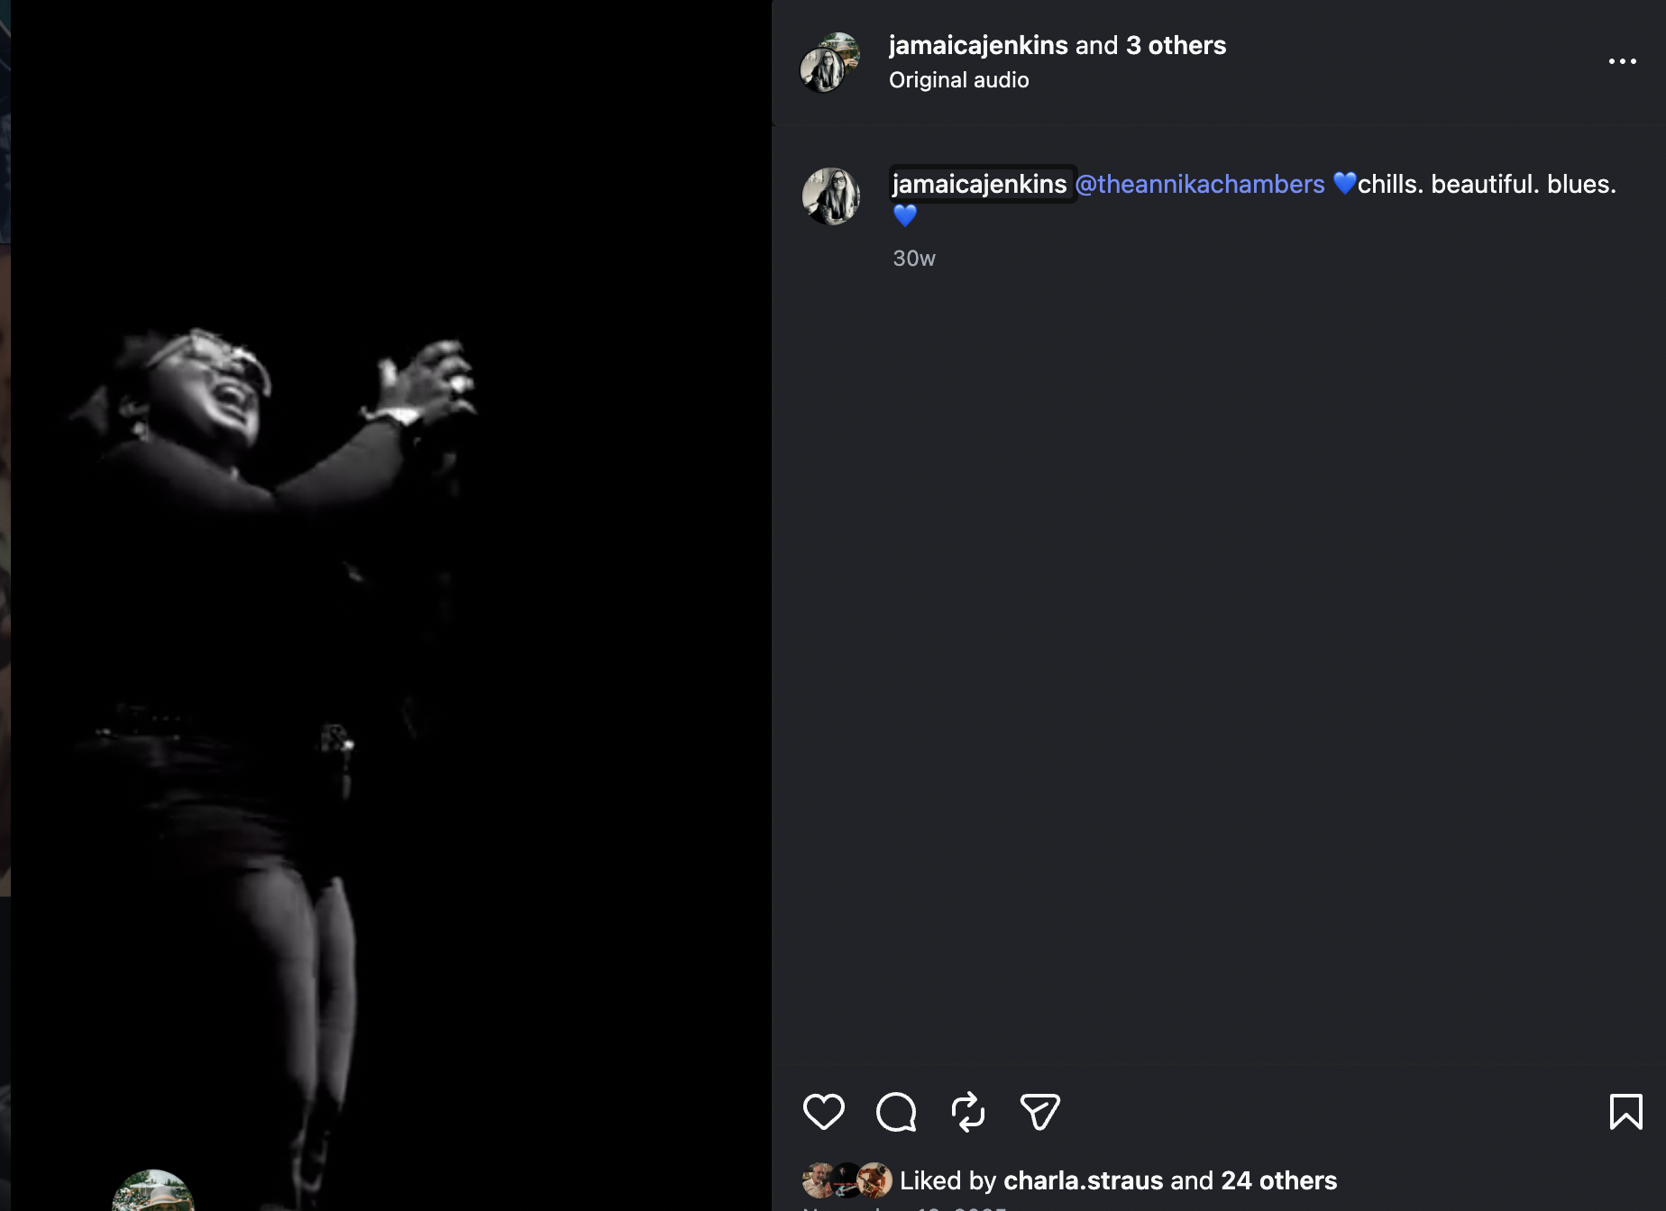Viewport: 1666px width, 1211px height.
Task: Save the post with the bookmark icon
Action: coord(1625,1111)
